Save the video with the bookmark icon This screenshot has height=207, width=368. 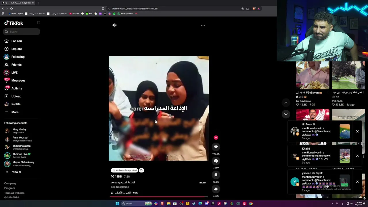click(x=216, y=175)
